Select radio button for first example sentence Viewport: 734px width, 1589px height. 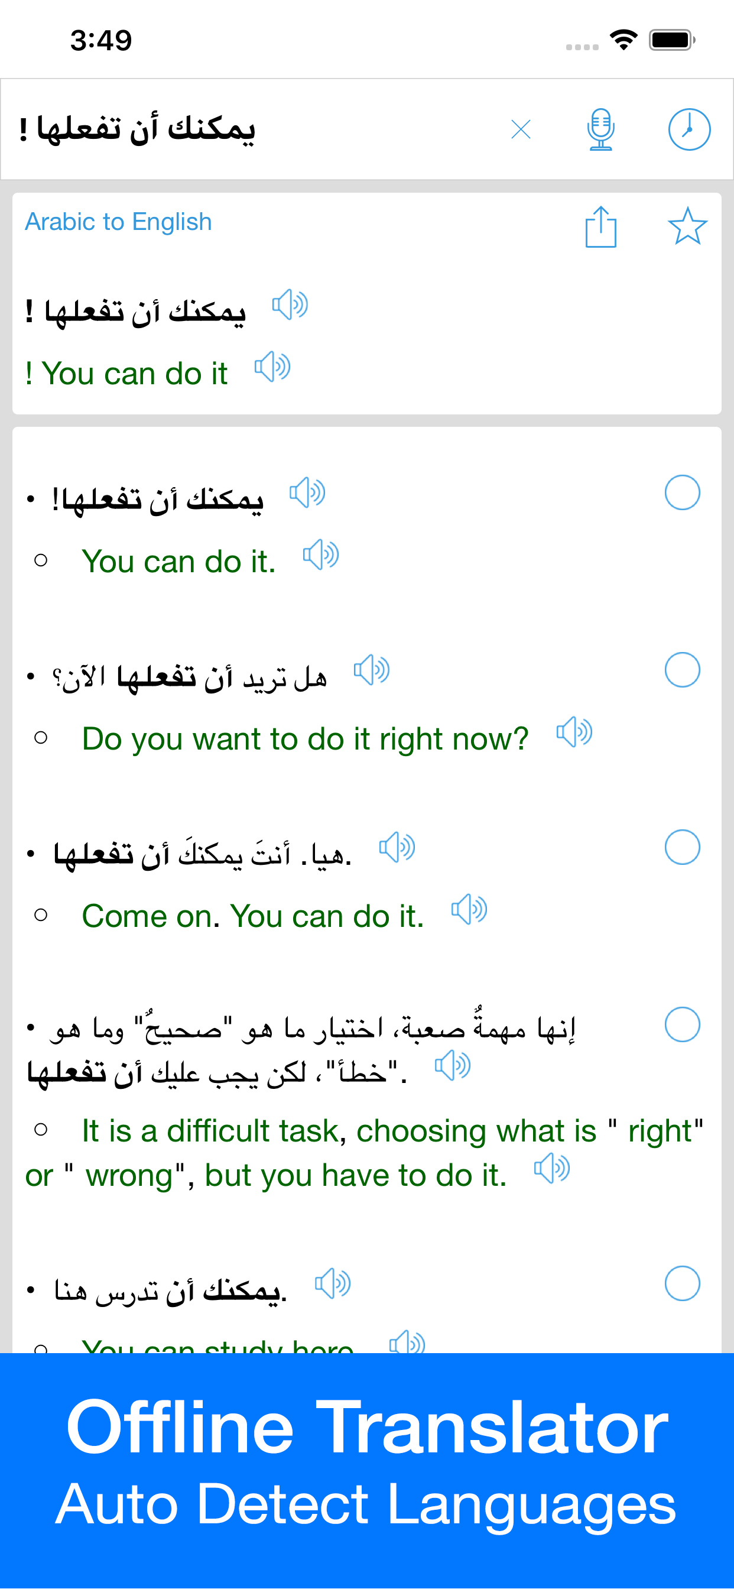click(x=682, y=492)
